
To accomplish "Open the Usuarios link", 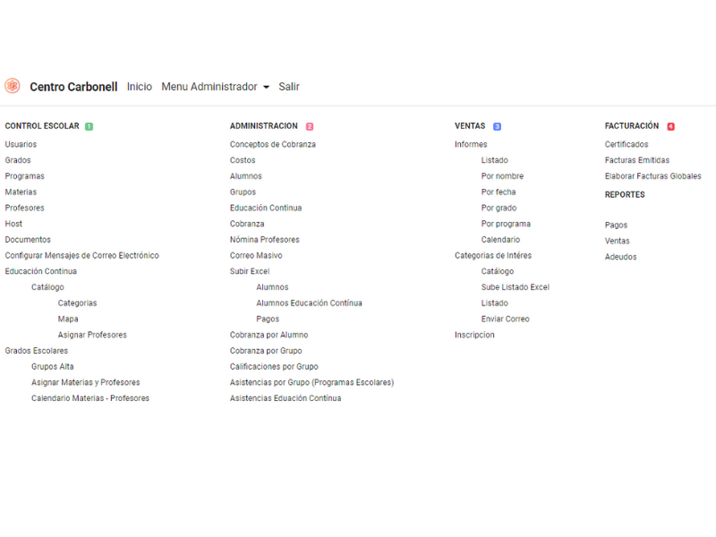I will (x=21, y=144).
